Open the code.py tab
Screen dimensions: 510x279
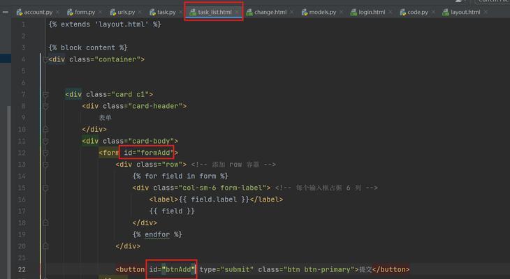(x=418, y=13)
